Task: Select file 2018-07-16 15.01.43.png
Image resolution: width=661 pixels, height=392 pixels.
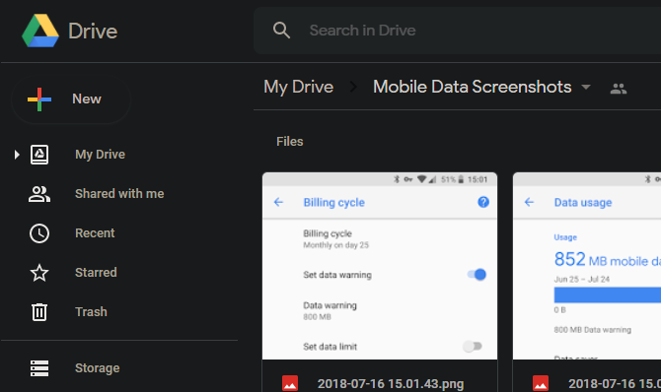Action: point(391,384)
